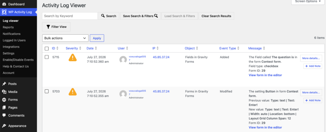Image resolution: width=326 pixels, height=132 pixels.
Task: Click IP 45.85.37.24 in row 5715
Action: [161, 57]
